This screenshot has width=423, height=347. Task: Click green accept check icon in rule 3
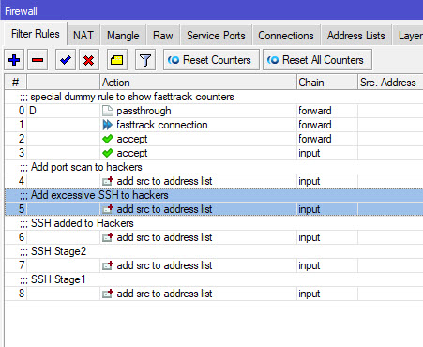point(108,153)
